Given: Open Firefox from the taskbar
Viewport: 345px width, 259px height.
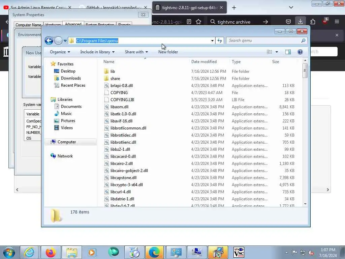Looking at the screenshot, I should 51,252.
